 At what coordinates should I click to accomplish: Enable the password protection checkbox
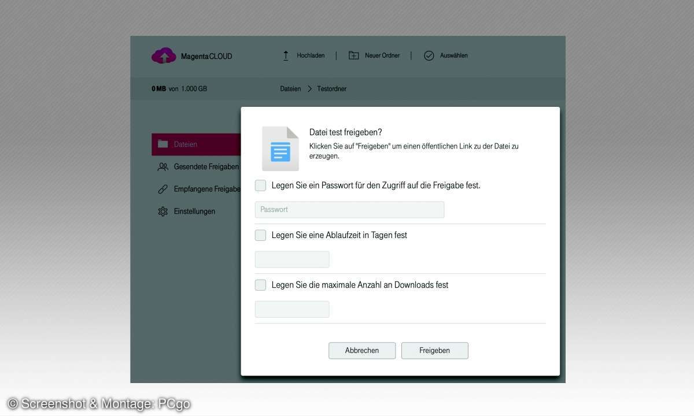[x=260, y=185]
